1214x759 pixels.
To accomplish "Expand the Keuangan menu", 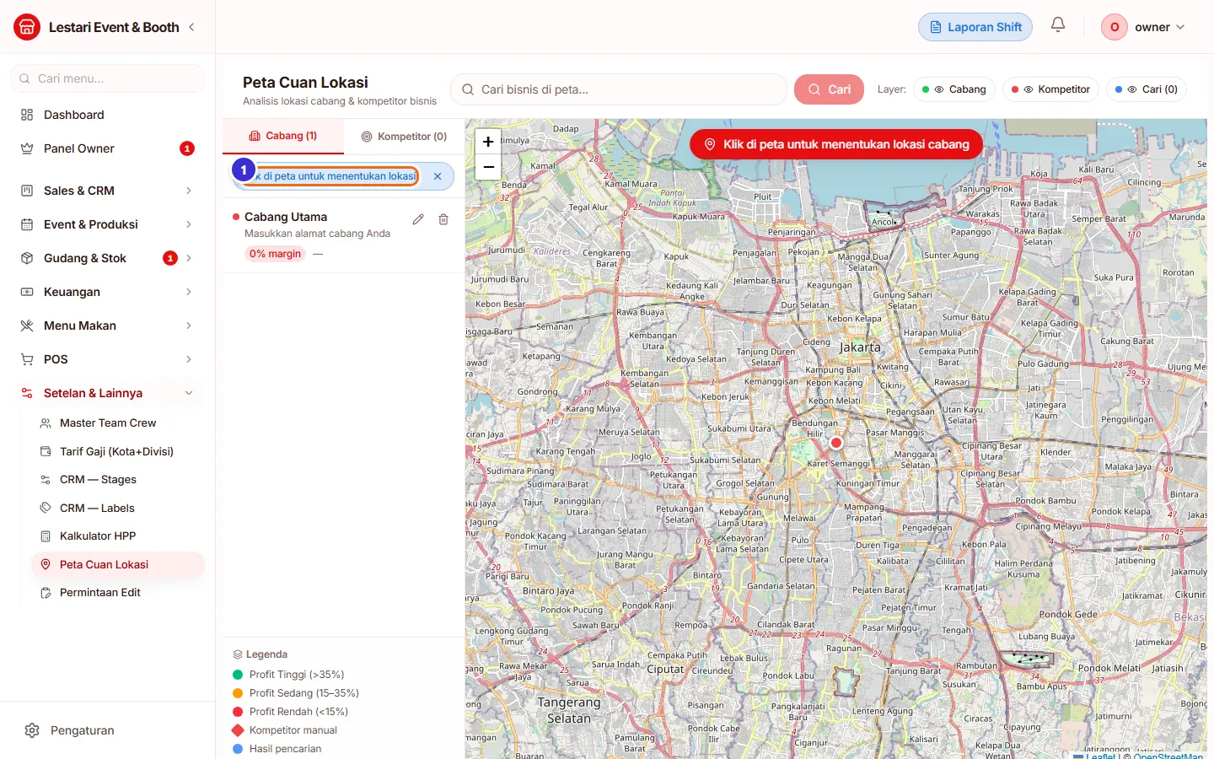I will 108,292.
